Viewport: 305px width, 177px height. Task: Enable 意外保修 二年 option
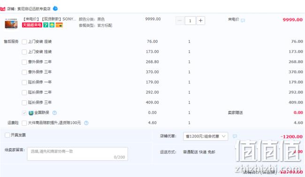(24, 62)
